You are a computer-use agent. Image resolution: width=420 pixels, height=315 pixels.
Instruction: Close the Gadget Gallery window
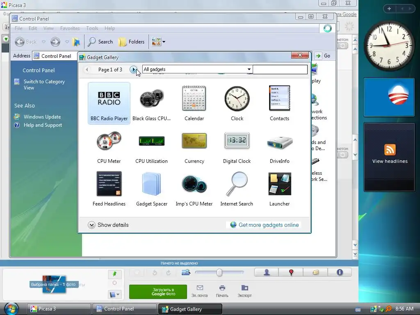pyautogui.click(x=300, y=55)
